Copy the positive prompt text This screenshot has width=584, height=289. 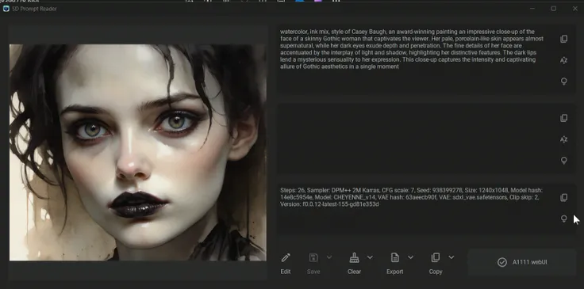click(564, 39)
